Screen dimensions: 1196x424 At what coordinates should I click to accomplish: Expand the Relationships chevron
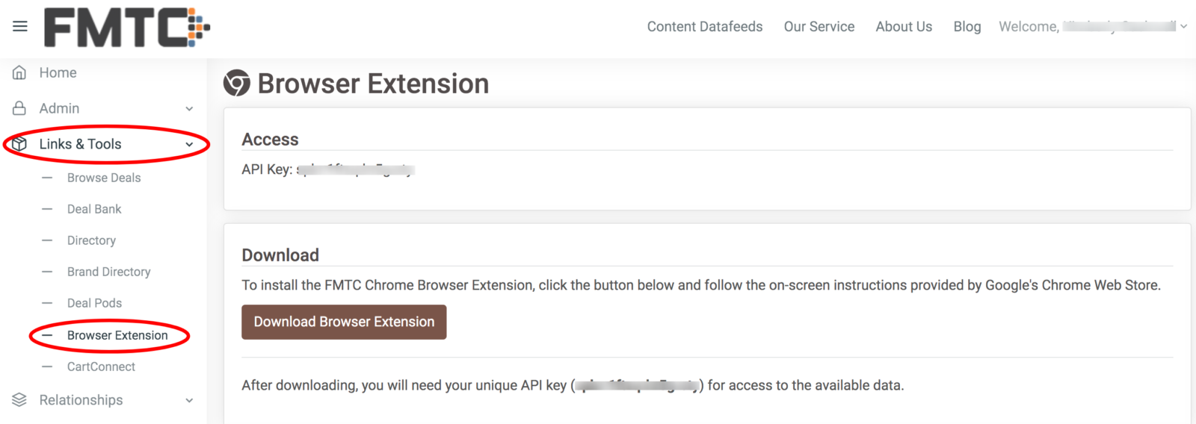(189, 401)
